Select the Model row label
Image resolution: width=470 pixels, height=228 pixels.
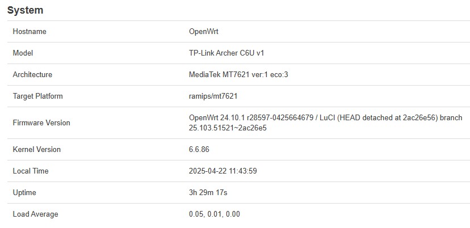click(x=23, y=53)
